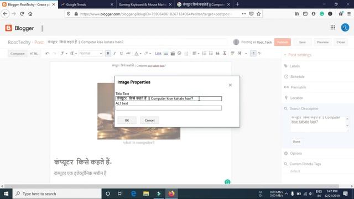Viewport: 354px width, 199px height.
Task: Click the Blogger logo
Action: point(19,28)
